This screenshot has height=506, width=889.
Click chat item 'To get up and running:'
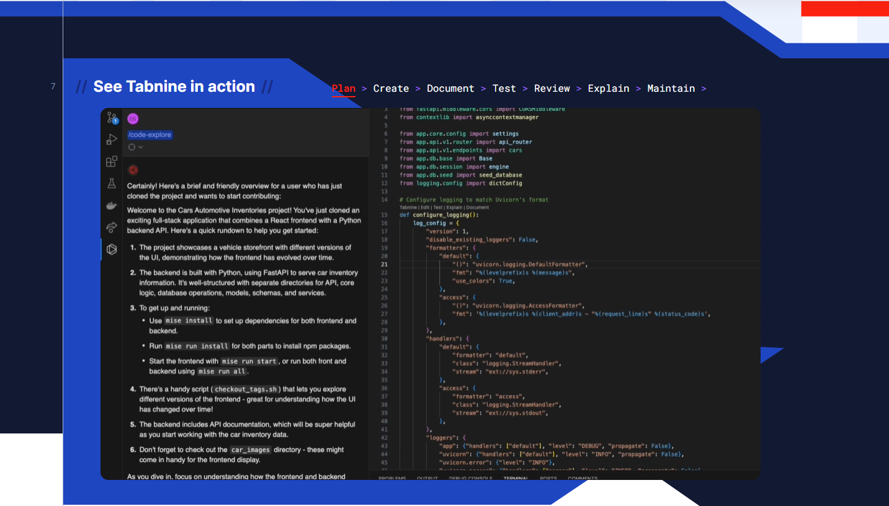point(174,308)
